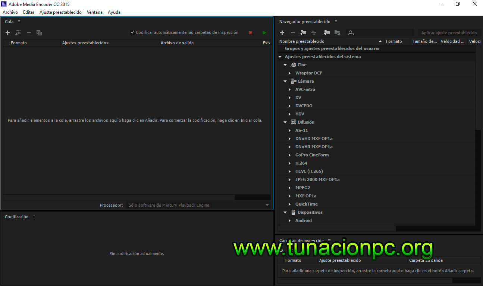Image resolution: width=483 pixels, height=286 pixels.
Task: Expand the H.264 preset group
Action: (290, 163)
